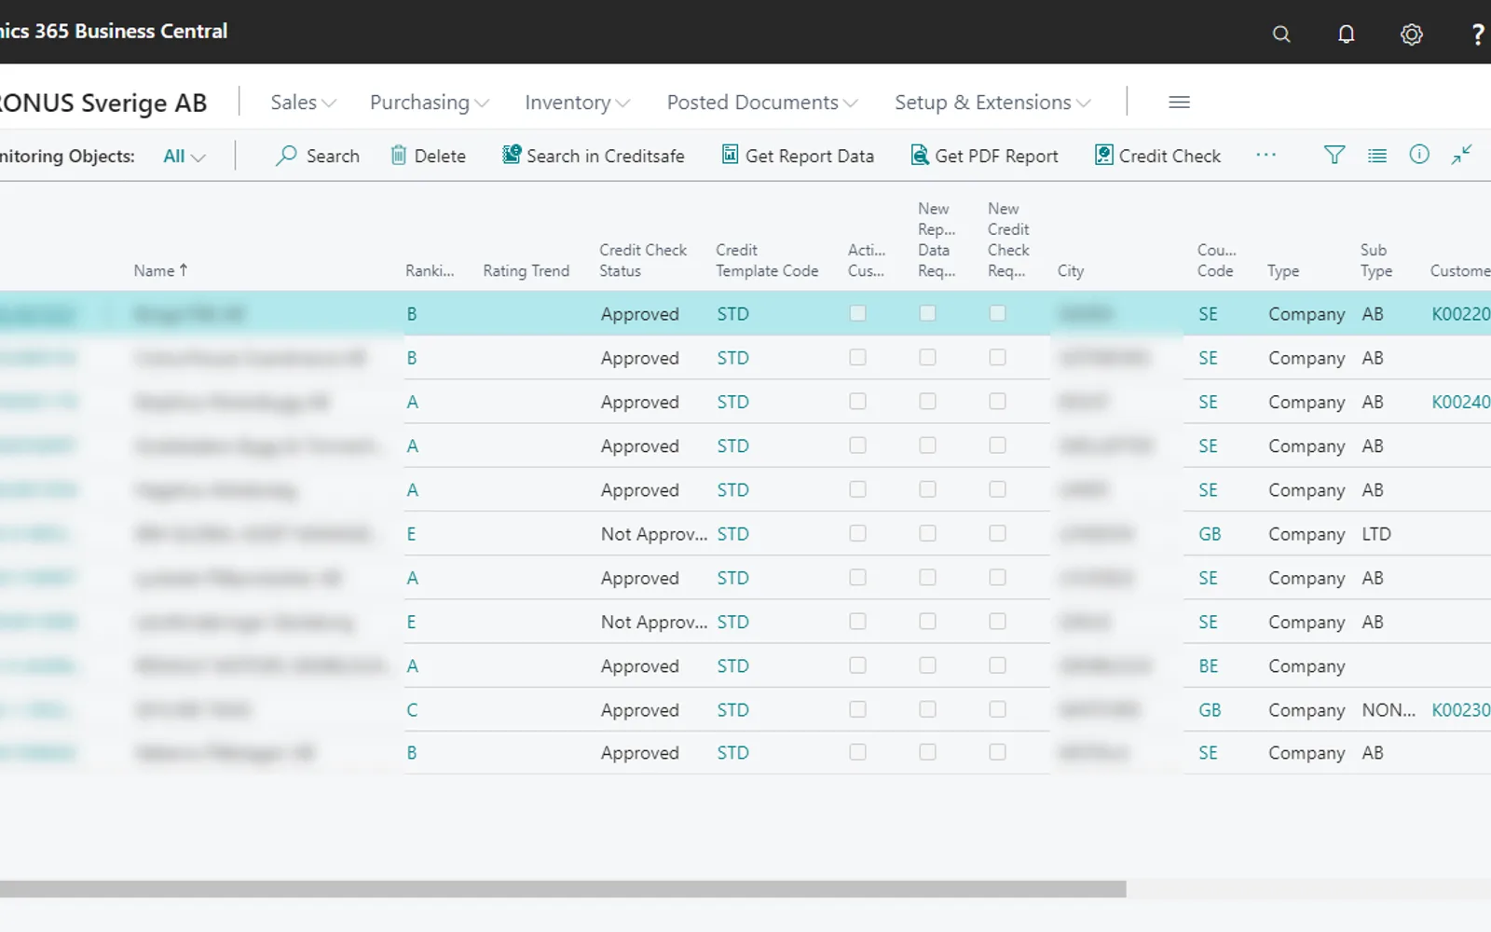This screenshot has width=1491, height=932.
Task: Click the collapse page arrows icon
Action: coord(1461,155)
